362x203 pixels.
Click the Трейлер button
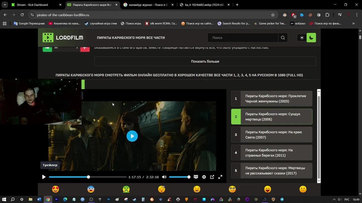50,165
